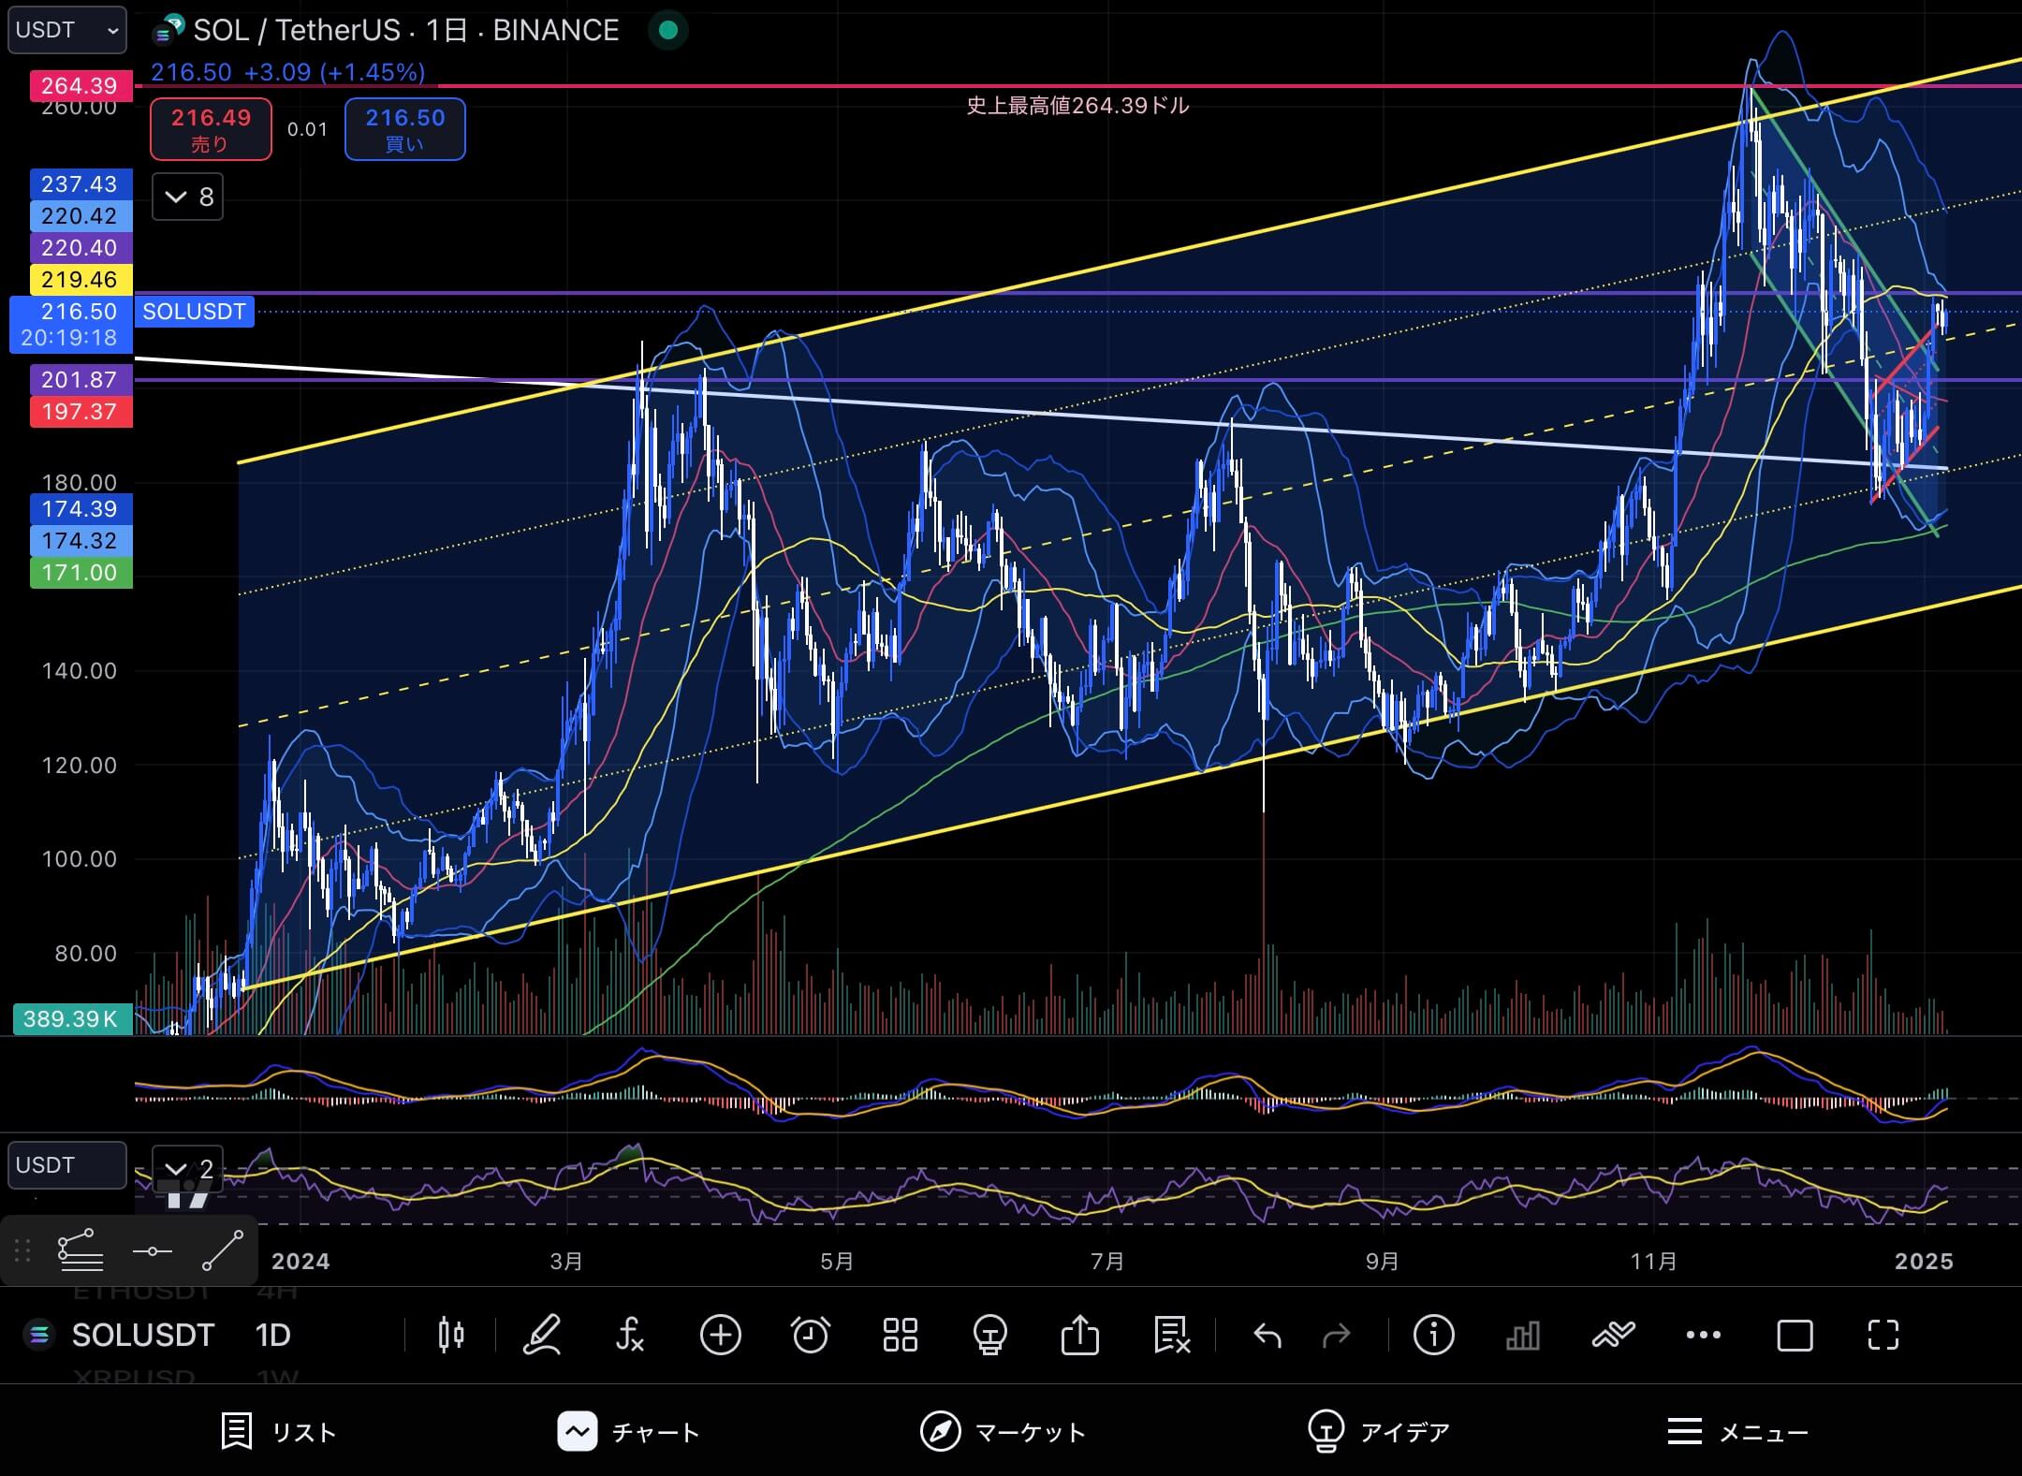This screenshot has height=1476, width=2022.
Task: Open the indicators fx icon
Action: coord(630,1335)
